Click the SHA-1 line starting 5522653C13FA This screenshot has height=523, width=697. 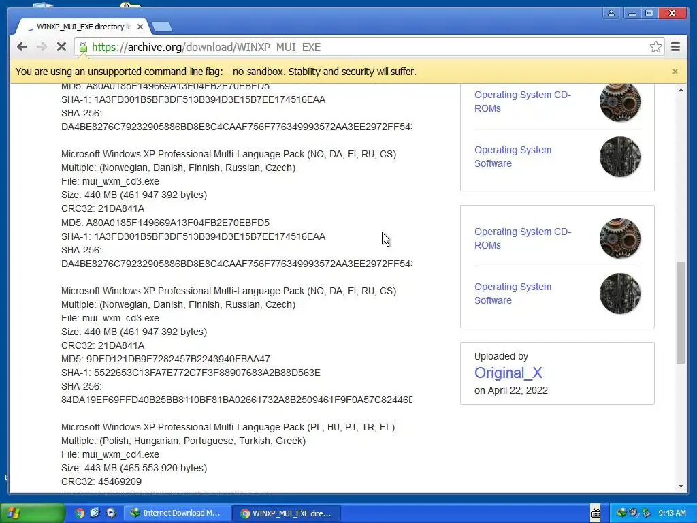click(x=191, y=373)
